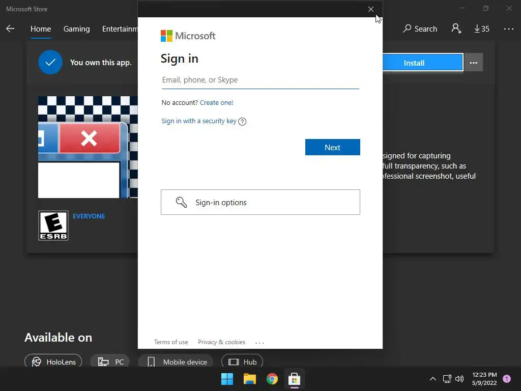Click the account sign-in person icon
The width and height of the screenshot is (521, 391).
456,29
